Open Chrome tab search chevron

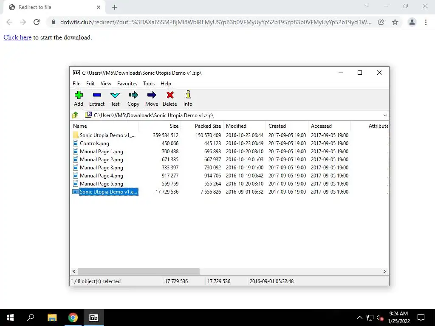(x=367, y=6)
